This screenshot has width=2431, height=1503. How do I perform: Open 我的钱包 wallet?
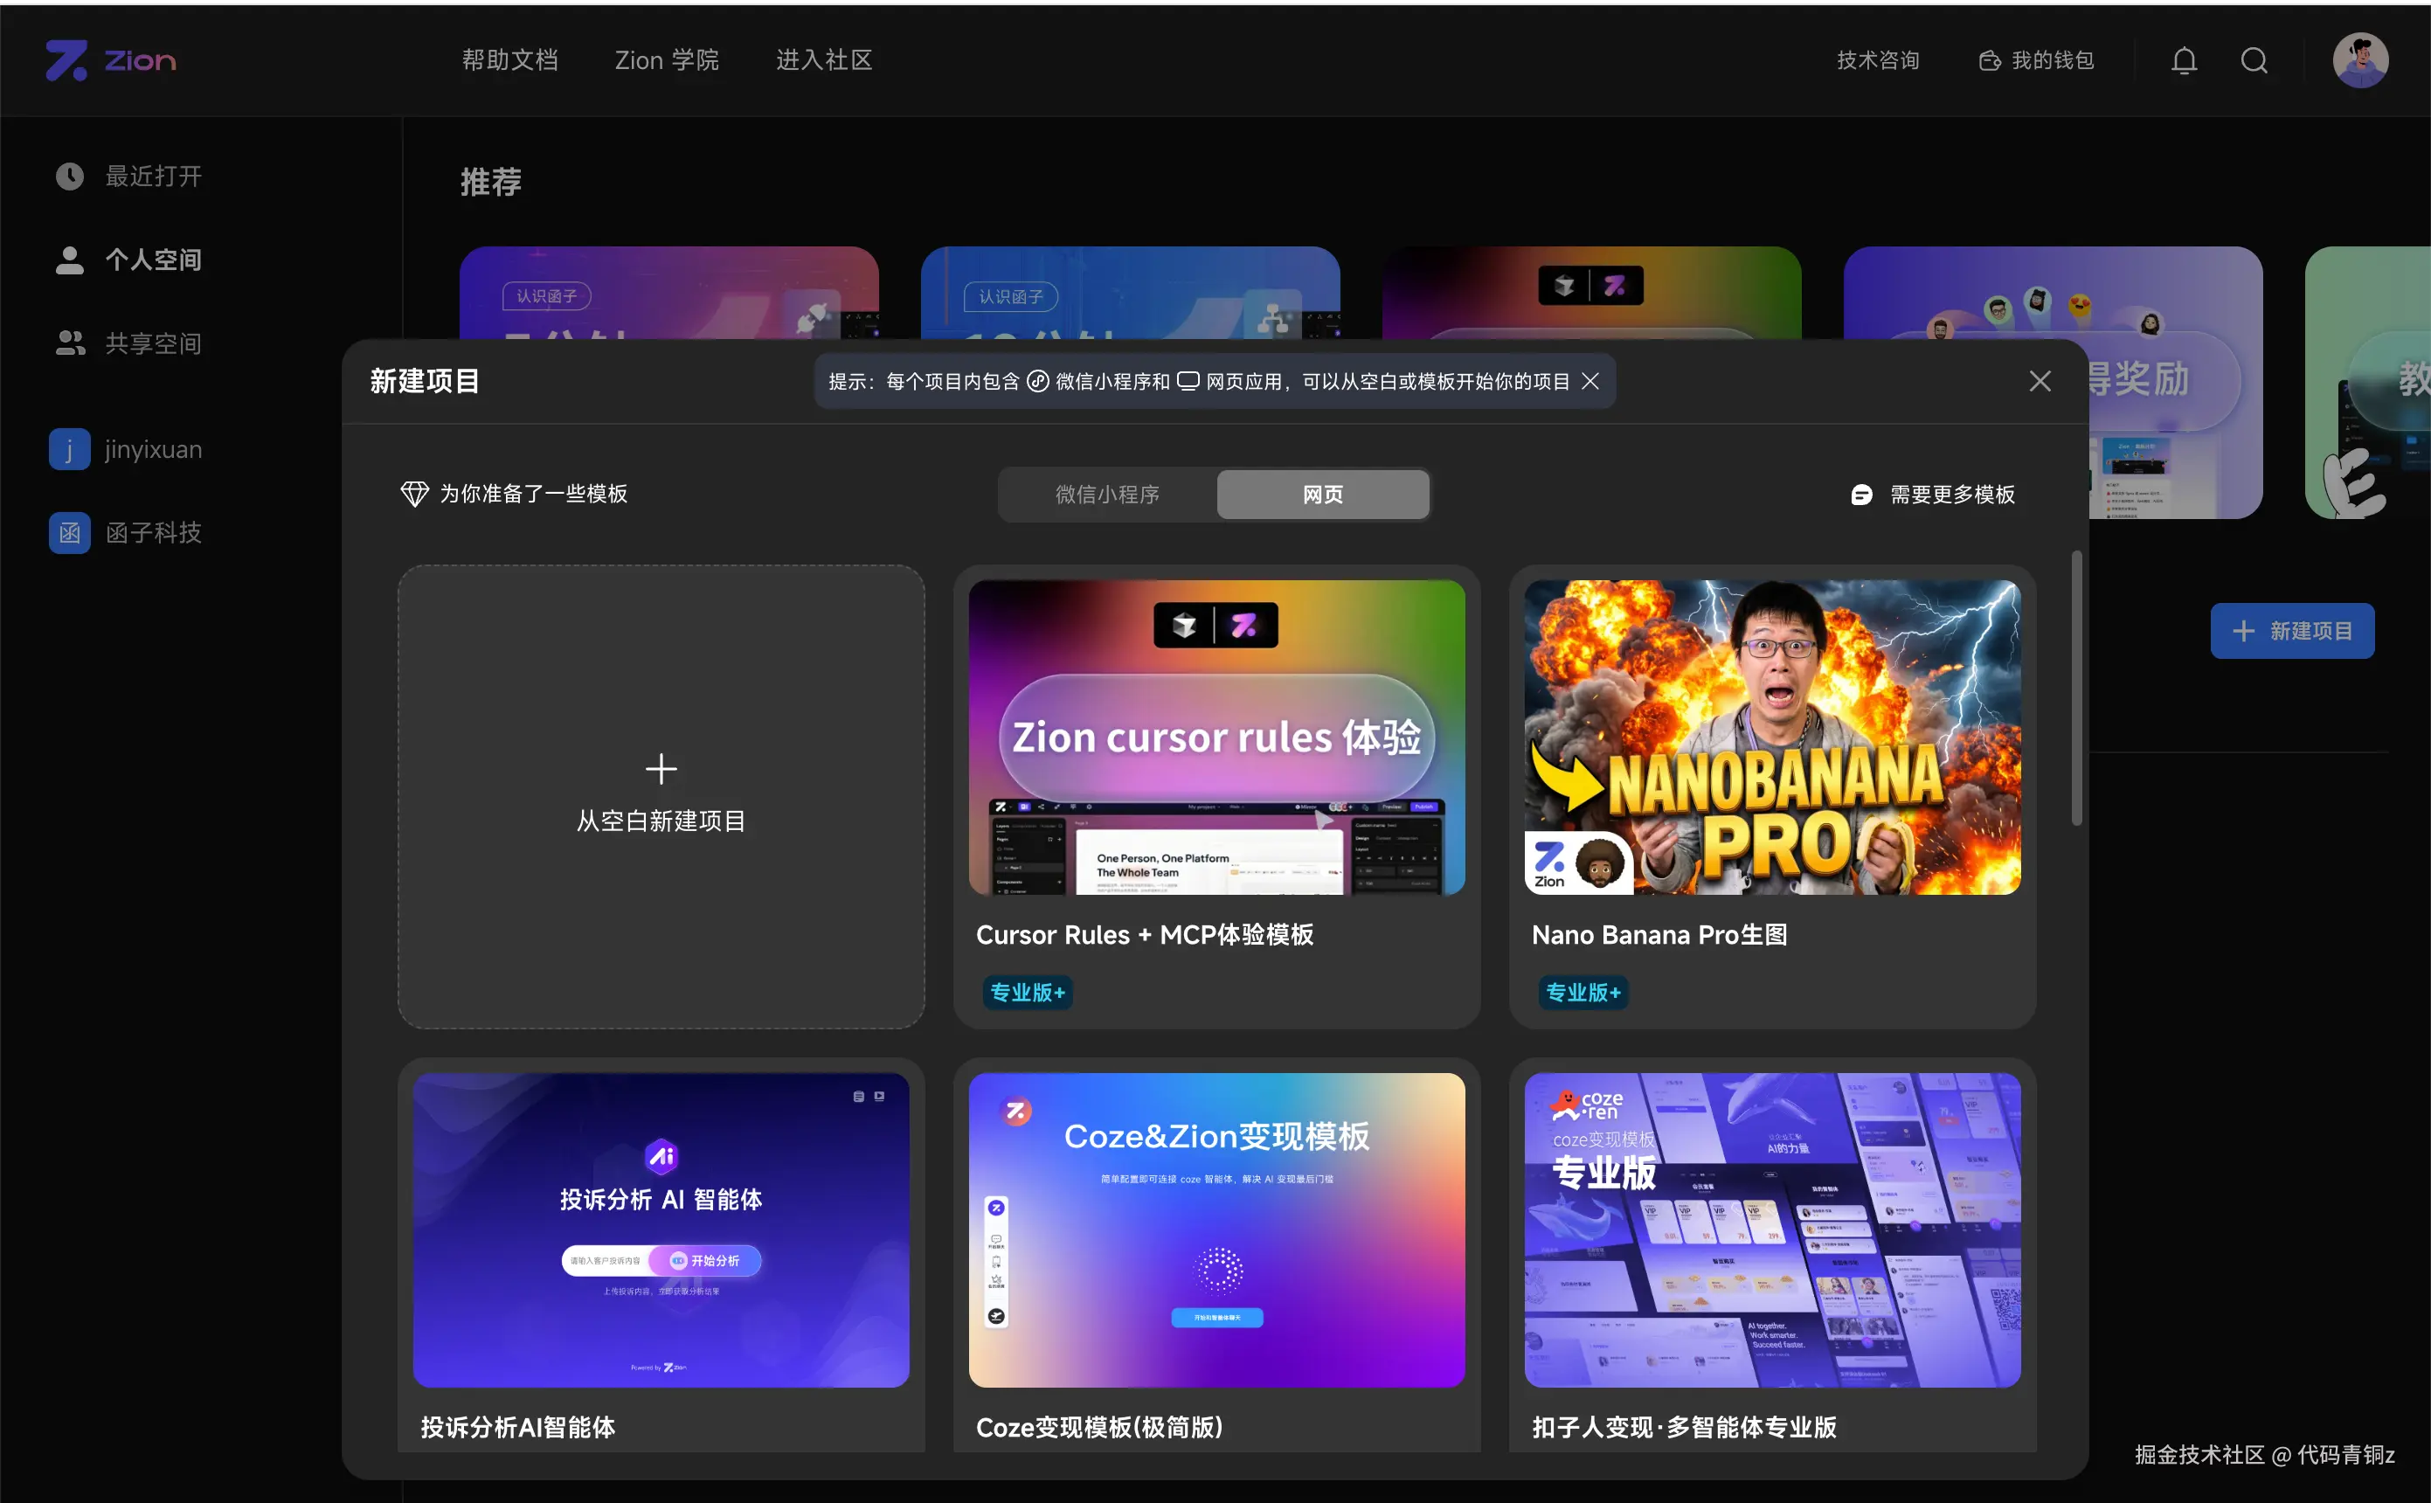point(2036,60)
